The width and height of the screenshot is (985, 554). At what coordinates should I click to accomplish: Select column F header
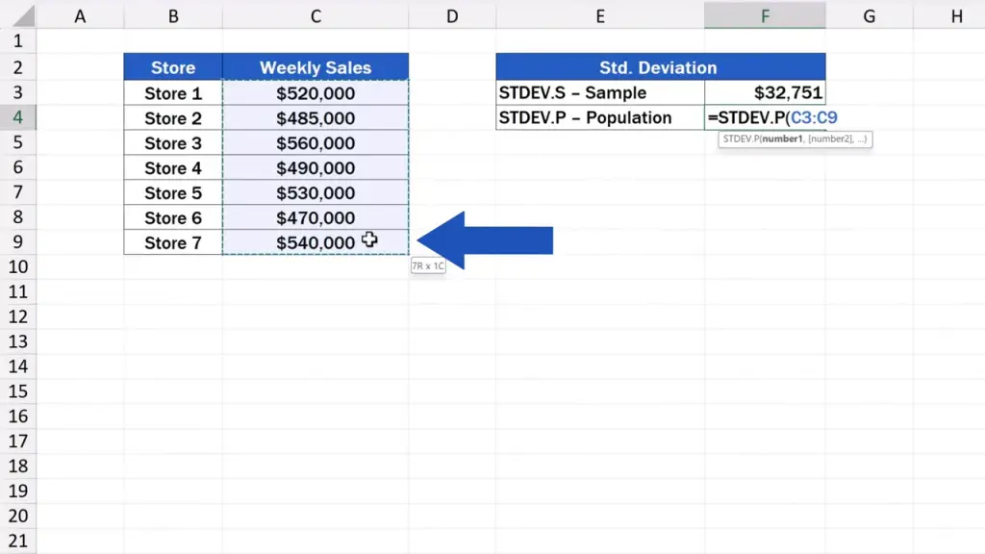[764, 15]
